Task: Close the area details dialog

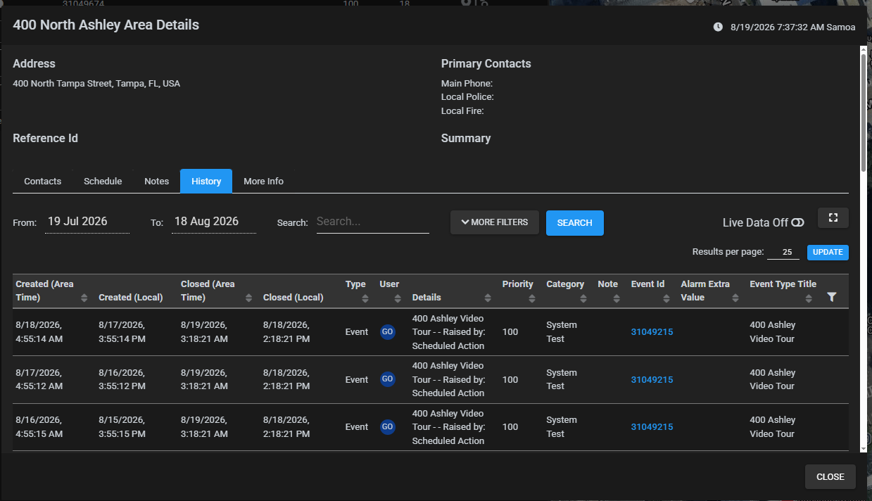Action: [830, 476]
